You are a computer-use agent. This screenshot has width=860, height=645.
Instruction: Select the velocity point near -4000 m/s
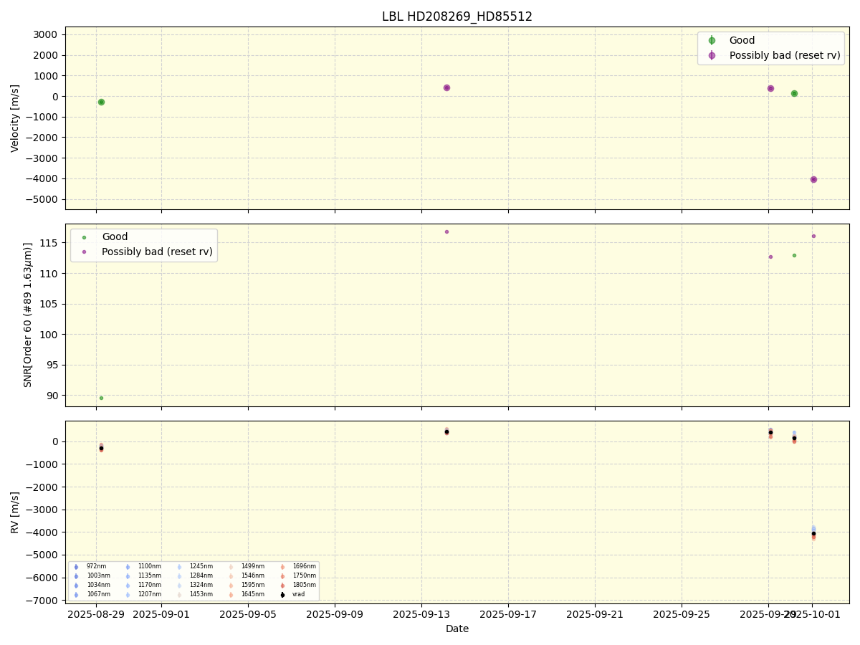coord(813,179)
